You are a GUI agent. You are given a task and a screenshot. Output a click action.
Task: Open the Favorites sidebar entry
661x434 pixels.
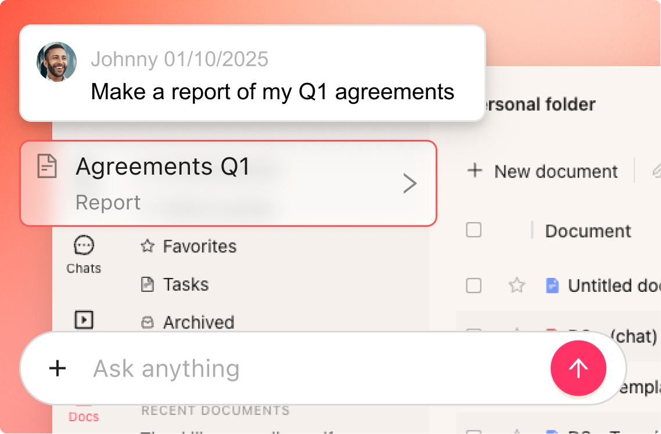[200, 246]
